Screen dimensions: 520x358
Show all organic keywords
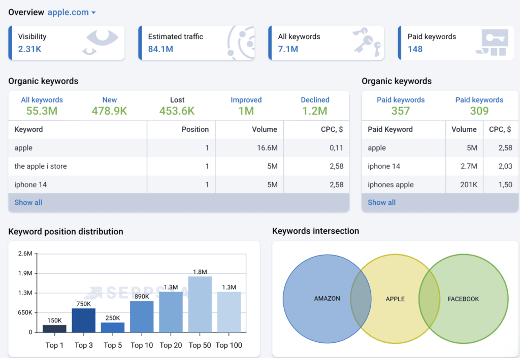(x=28, y=203)
